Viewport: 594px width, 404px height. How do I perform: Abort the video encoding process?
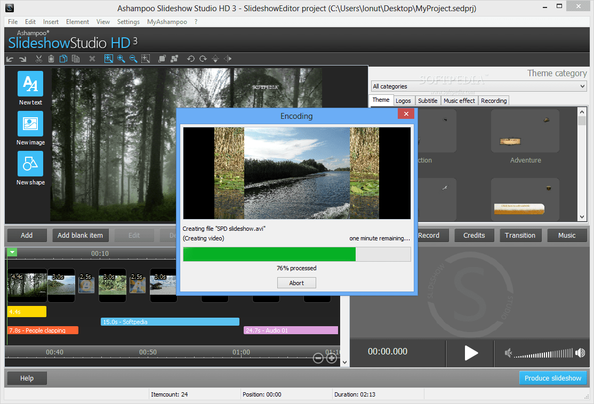tap(296, 282)
